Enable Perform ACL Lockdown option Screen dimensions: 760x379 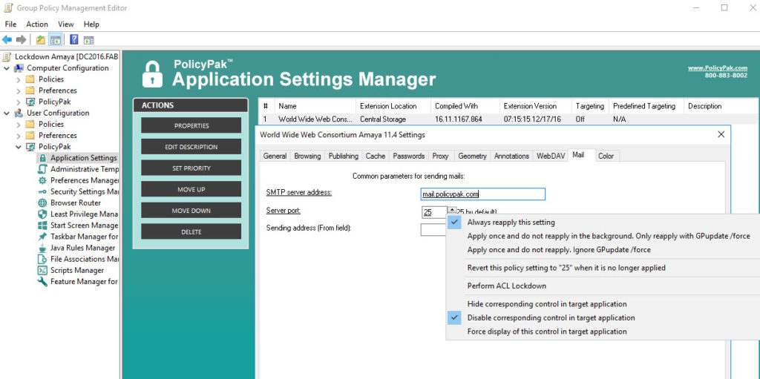coord(506,286)
